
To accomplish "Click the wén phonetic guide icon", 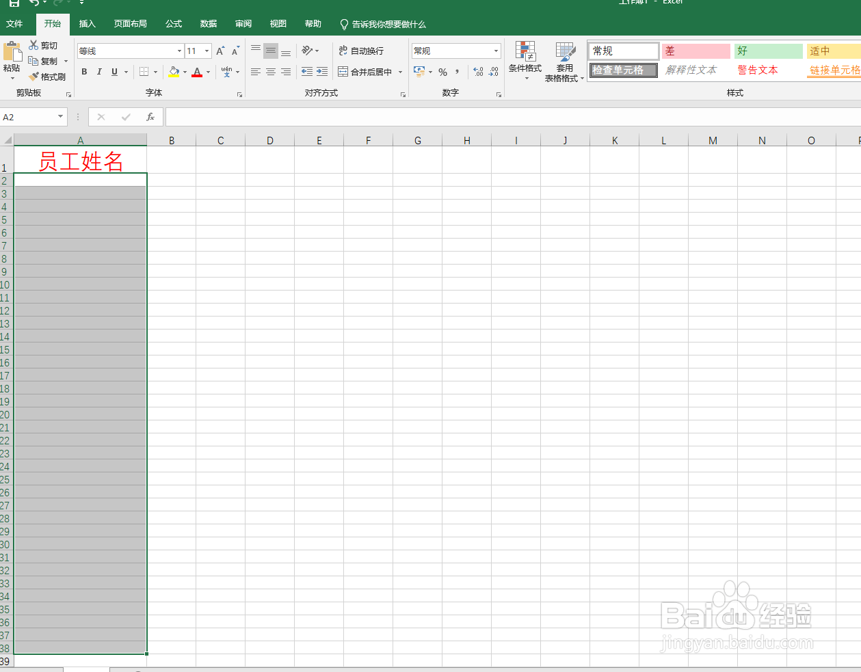I will pos(226,72).
